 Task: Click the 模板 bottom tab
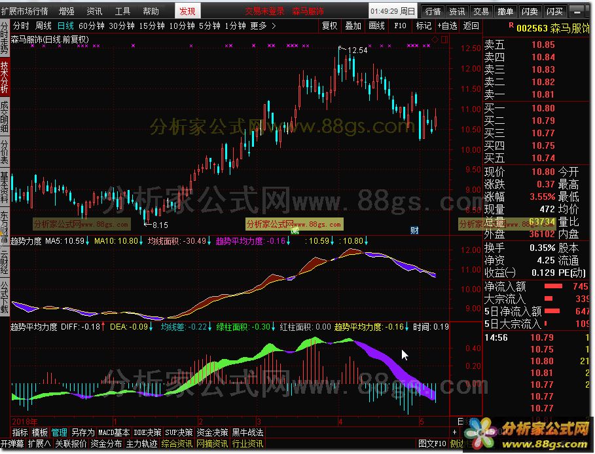39,432
